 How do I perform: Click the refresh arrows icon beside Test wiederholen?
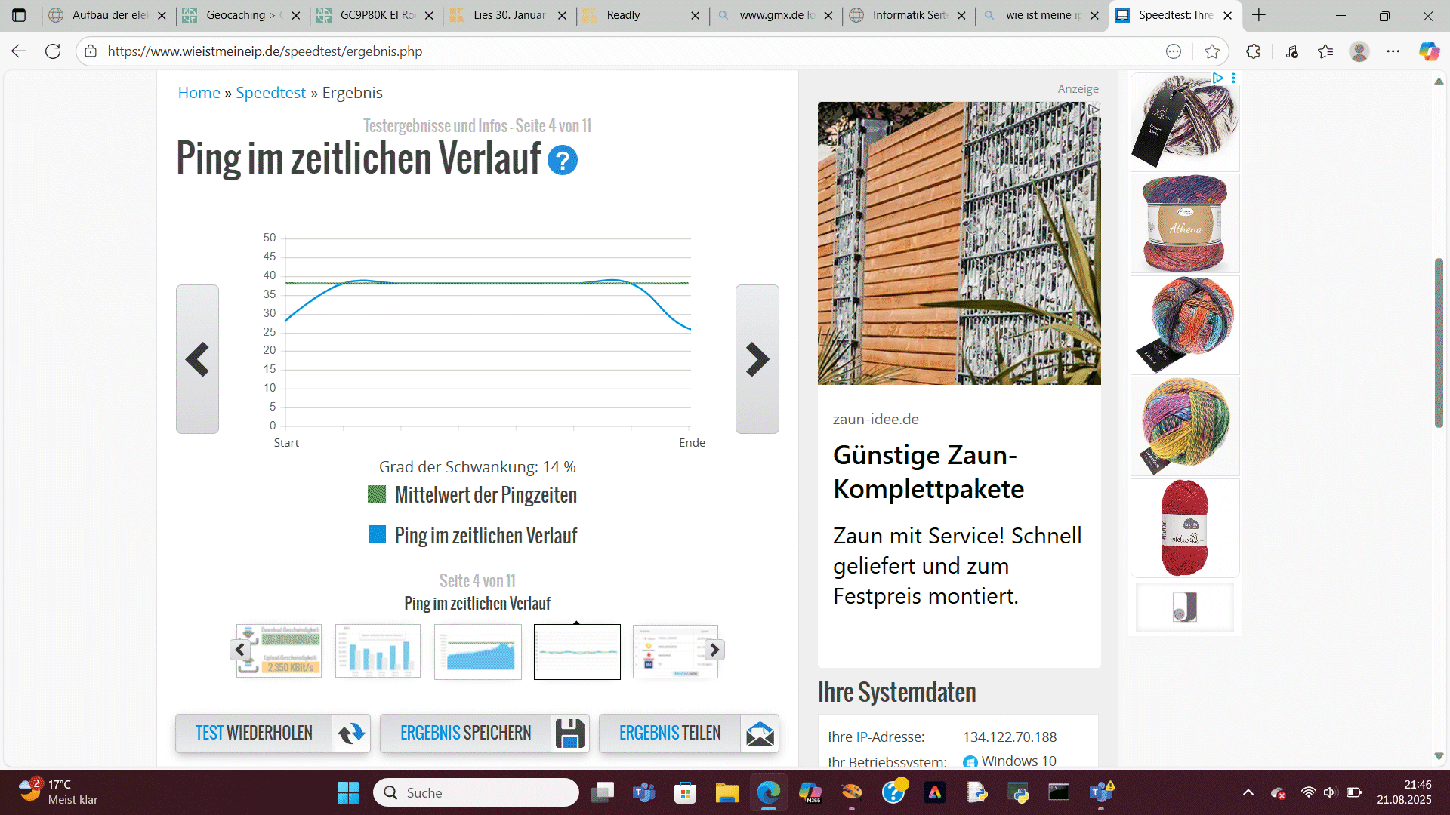pyautogui.click(x=351, y=733)
